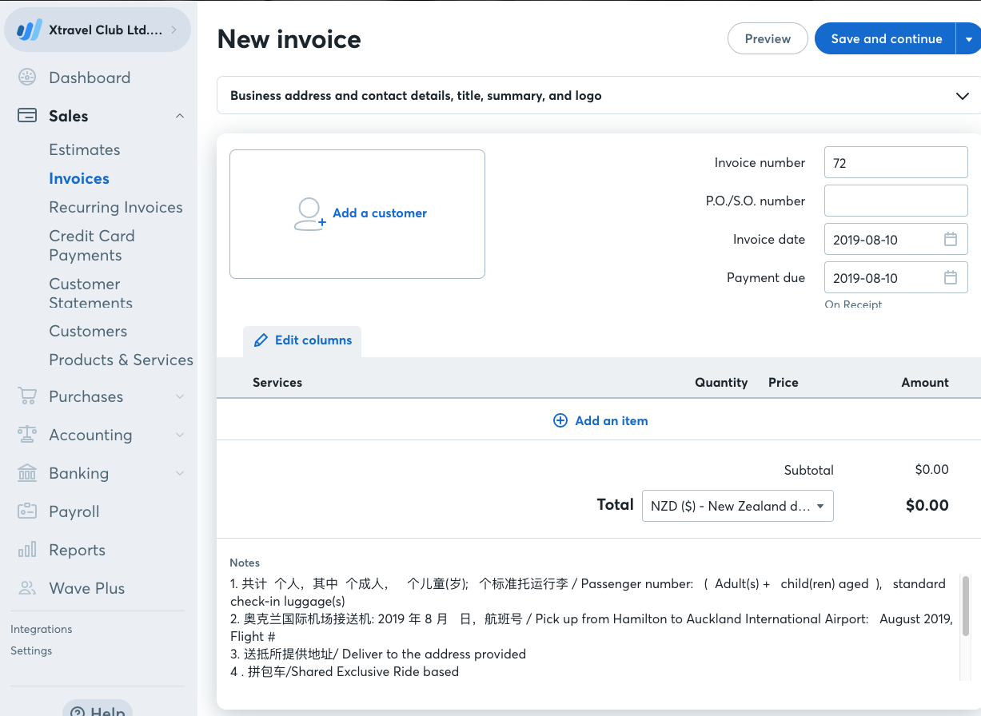981x716 pixels.
Task: Open Estimates under Sales
Action: click(x=85, y=149)
